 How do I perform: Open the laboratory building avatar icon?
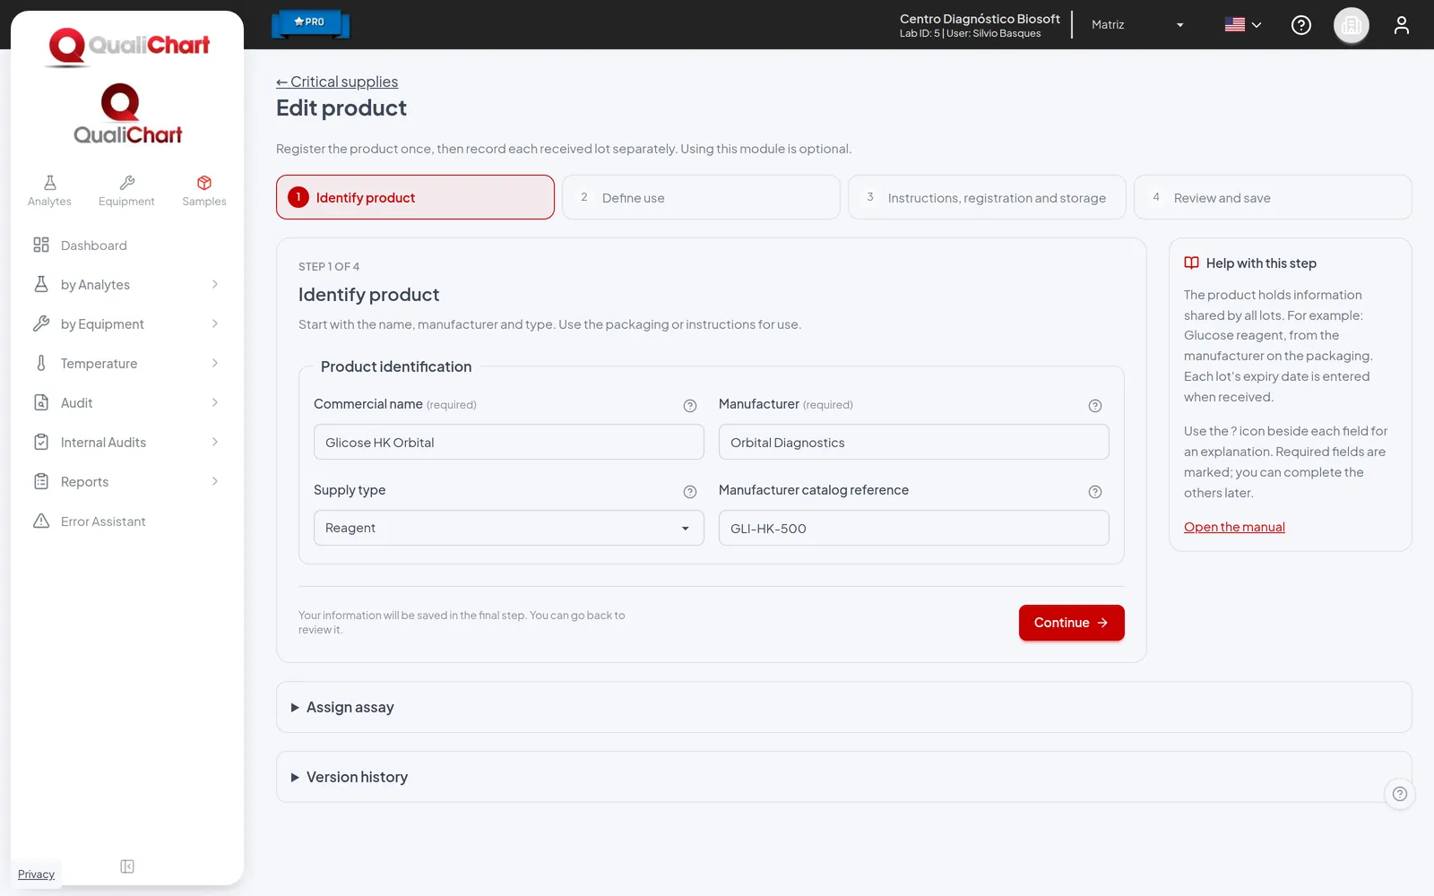[x=1352, y=25]
